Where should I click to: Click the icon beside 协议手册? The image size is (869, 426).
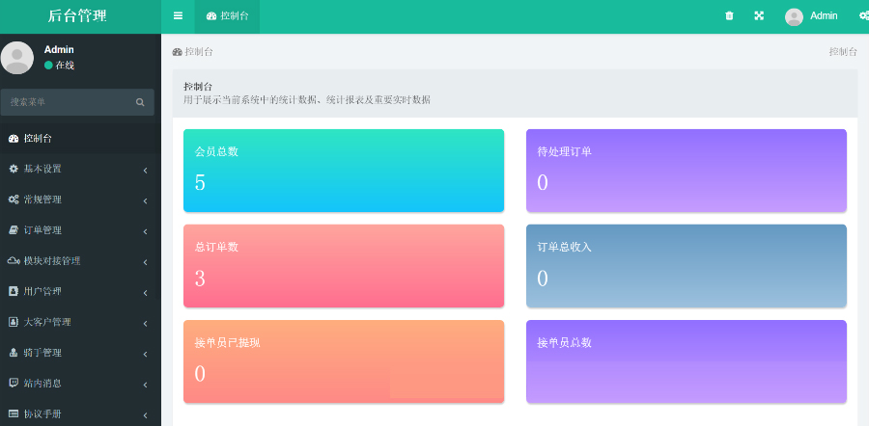click(x=14, y=413)
